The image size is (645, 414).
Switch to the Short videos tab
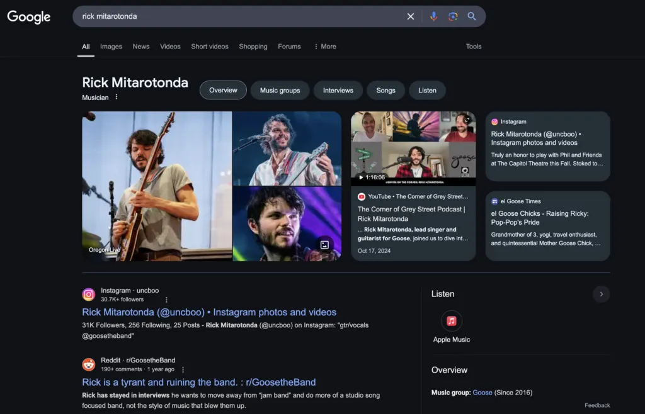pos(210,47)
